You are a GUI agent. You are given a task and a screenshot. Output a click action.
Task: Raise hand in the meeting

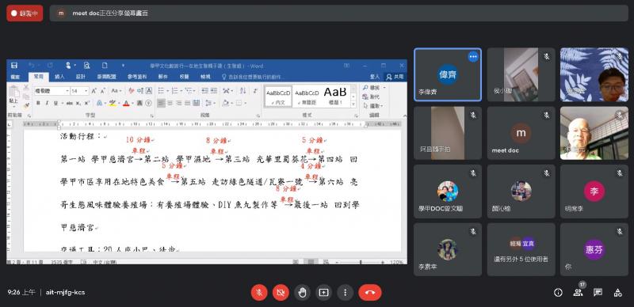point(302,293)
